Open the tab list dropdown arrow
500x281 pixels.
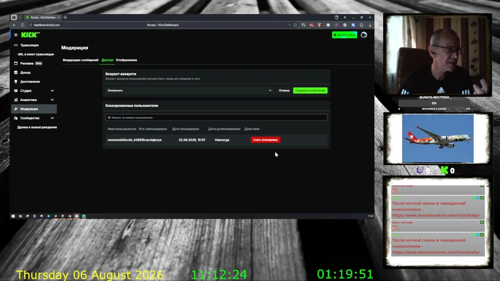click(x=20, y=17)
